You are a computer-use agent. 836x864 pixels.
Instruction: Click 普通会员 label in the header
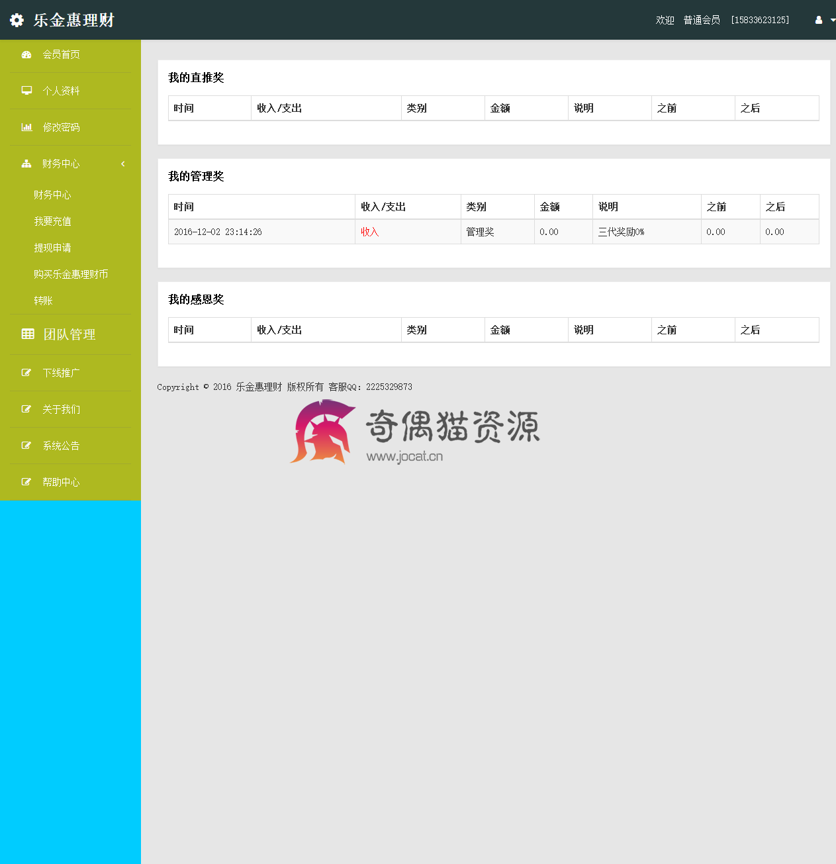[702, 21]
